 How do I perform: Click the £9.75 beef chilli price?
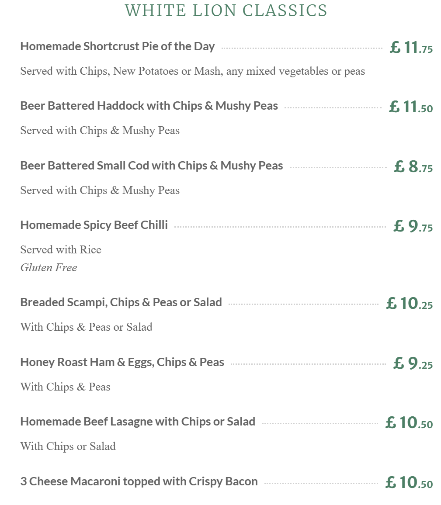pyautogui.click(x=413, y=226)
